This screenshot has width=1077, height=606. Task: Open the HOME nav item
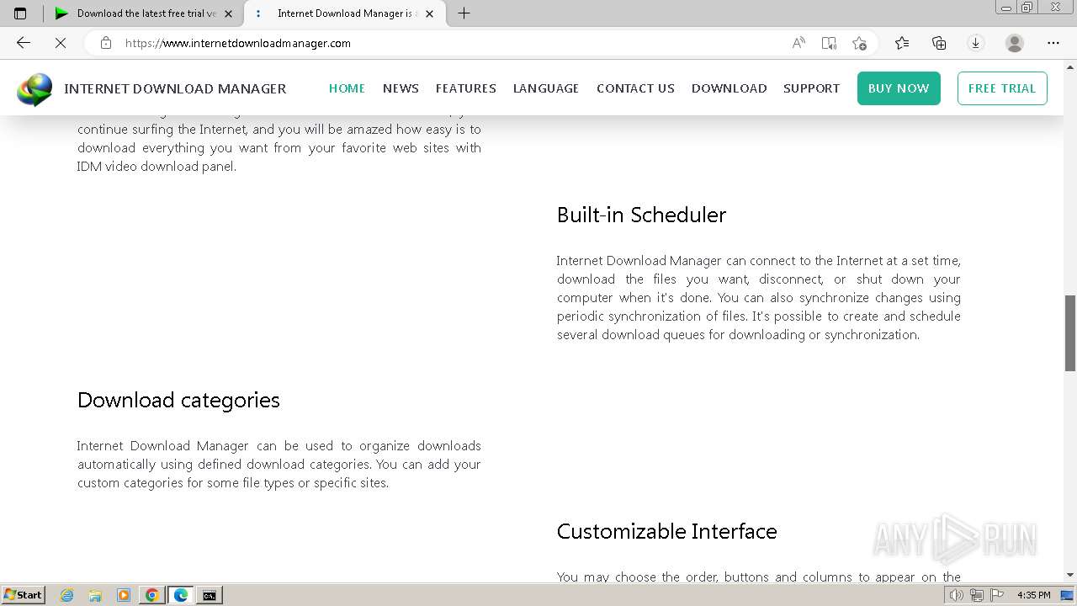[347, 88]
